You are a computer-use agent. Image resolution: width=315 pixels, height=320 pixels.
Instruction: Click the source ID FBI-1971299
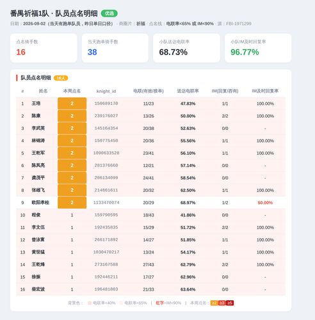(239, 24)
